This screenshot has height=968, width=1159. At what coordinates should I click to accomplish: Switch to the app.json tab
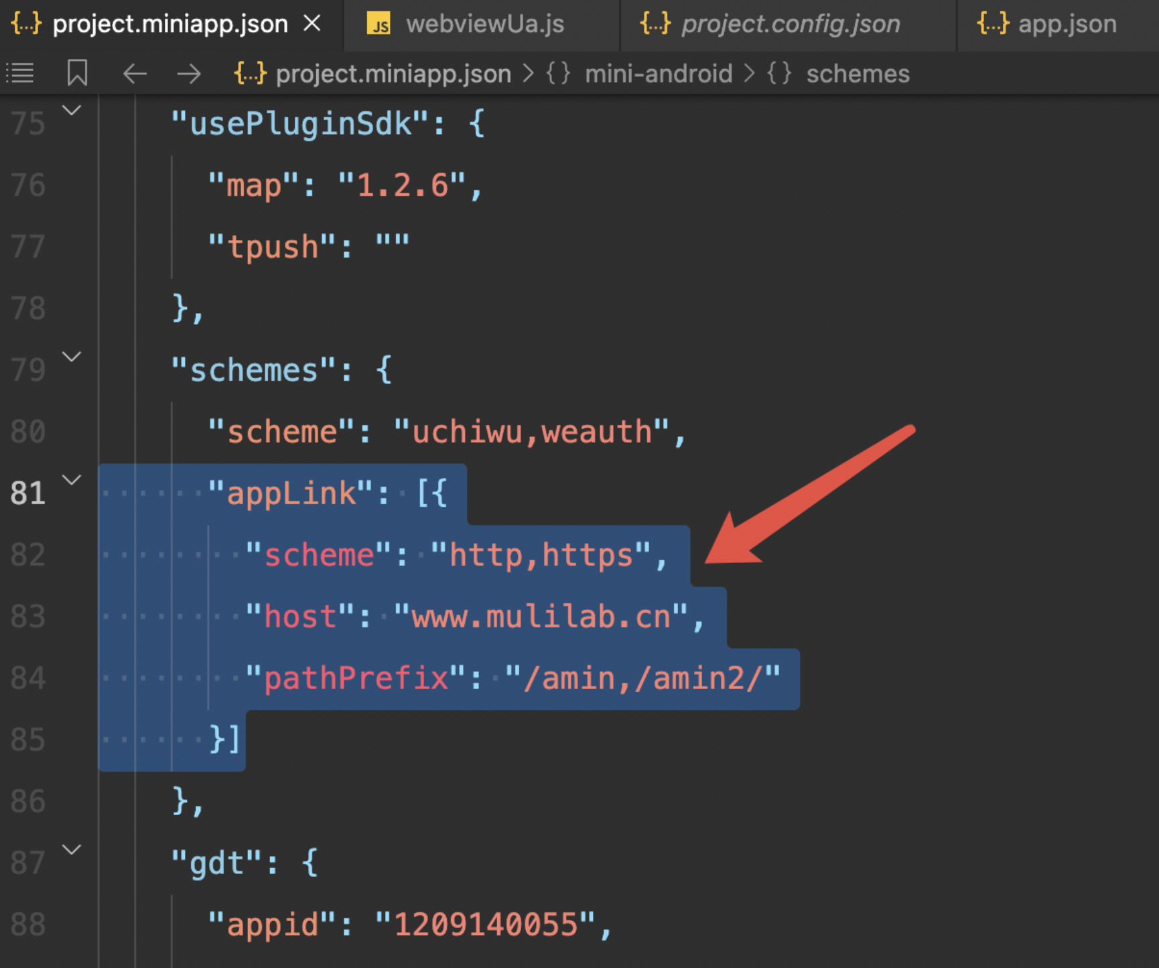click(1067, 24)
